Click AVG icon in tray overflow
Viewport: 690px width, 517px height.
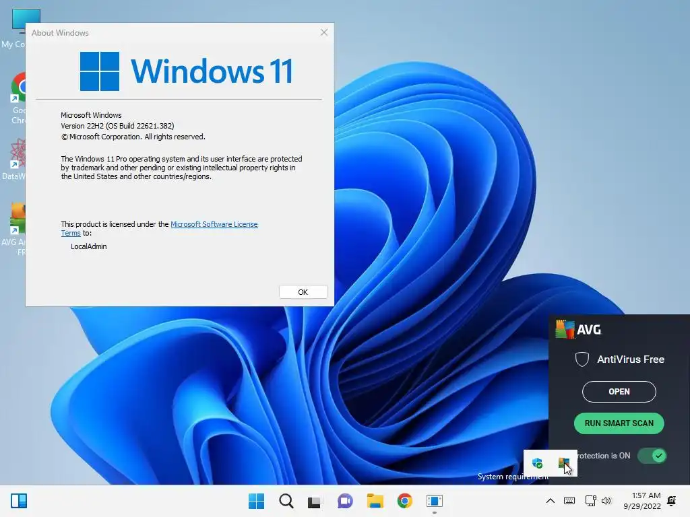(x=564, y=463)
